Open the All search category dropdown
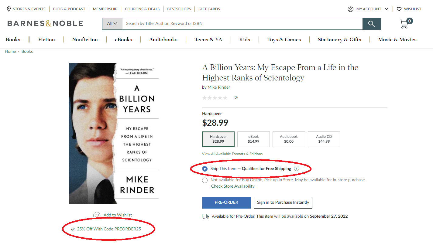 (112, 24)
